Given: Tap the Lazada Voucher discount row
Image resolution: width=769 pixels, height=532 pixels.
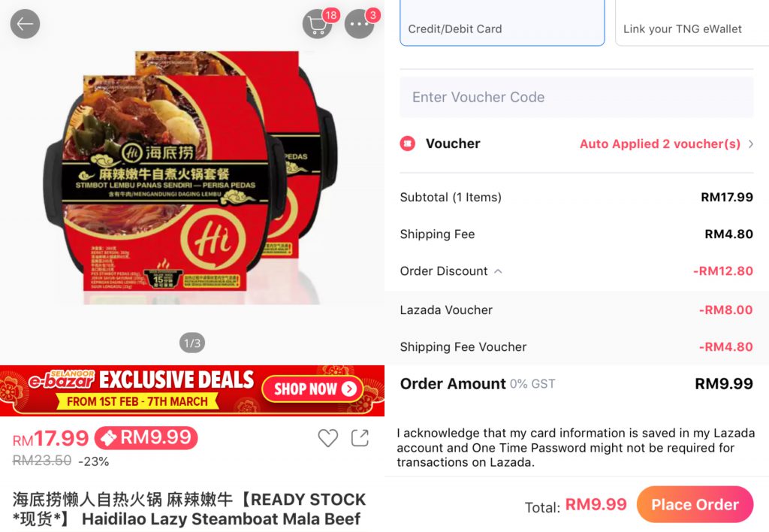Looking at the screenshot, I should click(577, 310).
